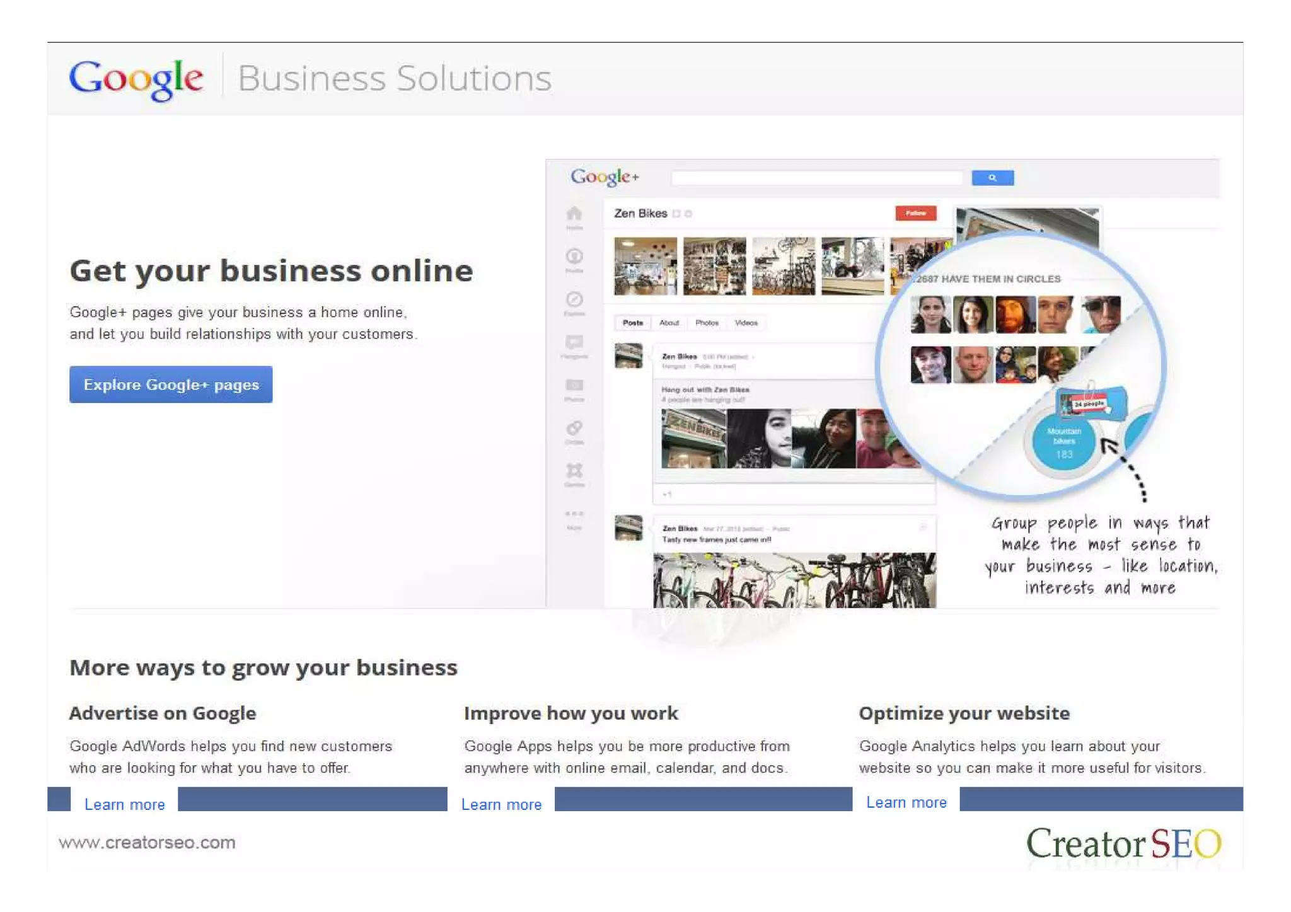Open Learn more under Improve how you work
Image resolution: width=1291 pixels, height=912 pixels.
[x=501, y=804]
